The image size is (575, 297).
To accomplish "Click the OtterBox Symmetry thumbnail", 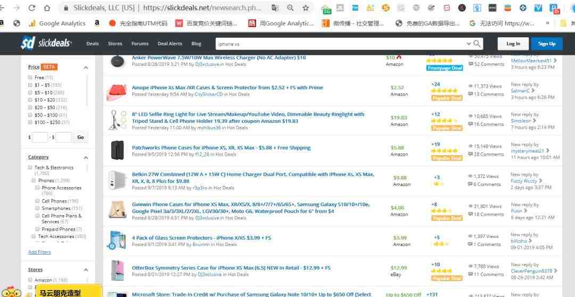I will pos(117,270).
